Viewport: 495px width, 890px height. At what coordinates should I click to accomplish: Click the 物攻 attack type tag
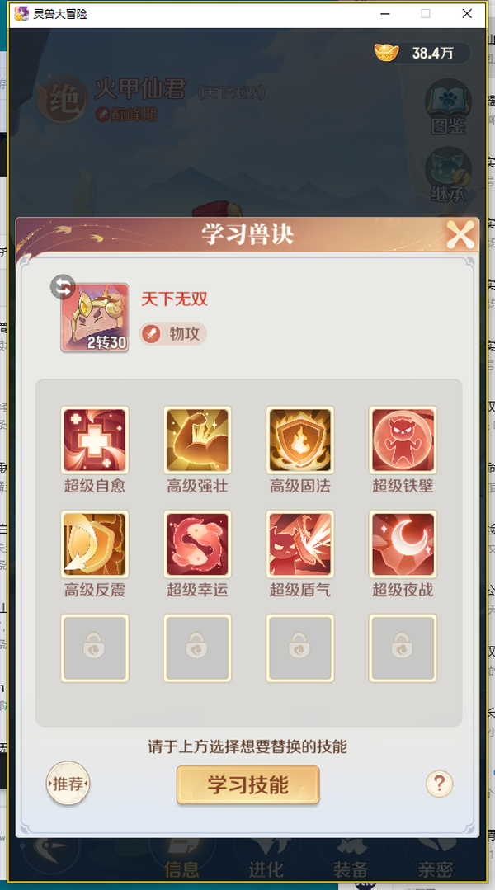point(173,334)
